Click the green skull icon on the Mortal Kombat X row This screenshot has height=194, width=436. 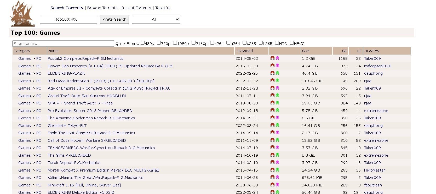pos(277,170)
